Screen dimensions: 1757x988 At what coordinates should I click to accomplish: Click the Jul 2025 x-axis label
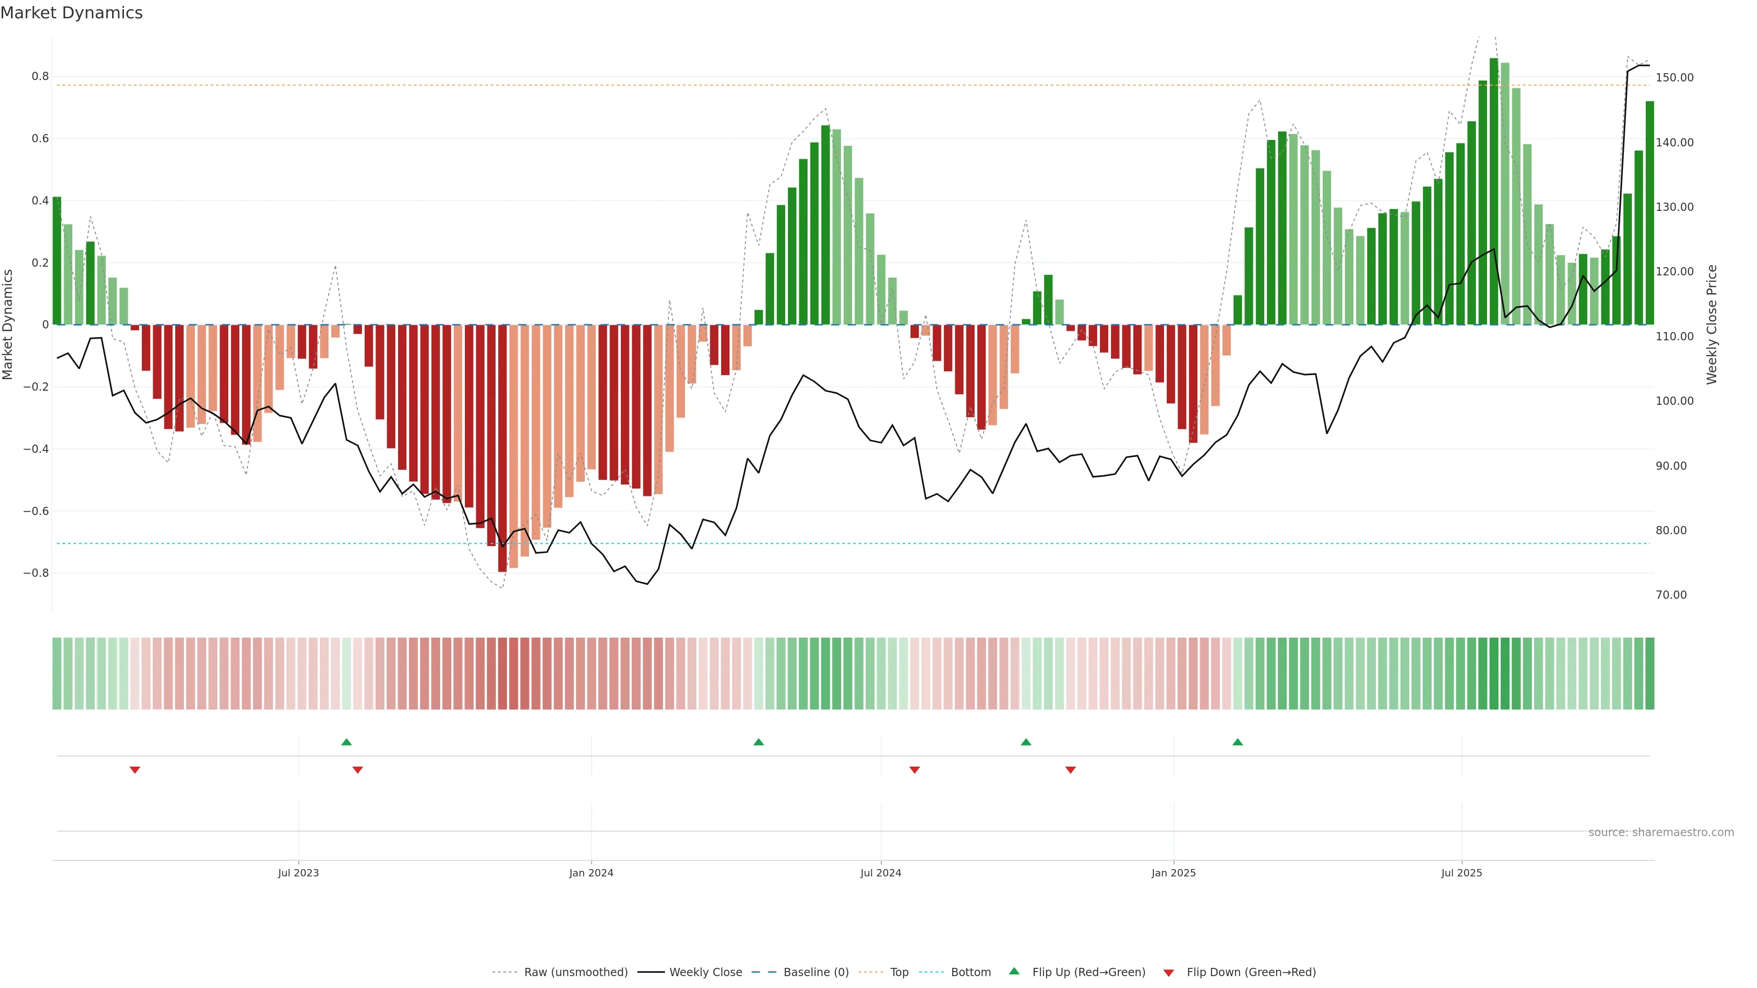coord(1462,873)
